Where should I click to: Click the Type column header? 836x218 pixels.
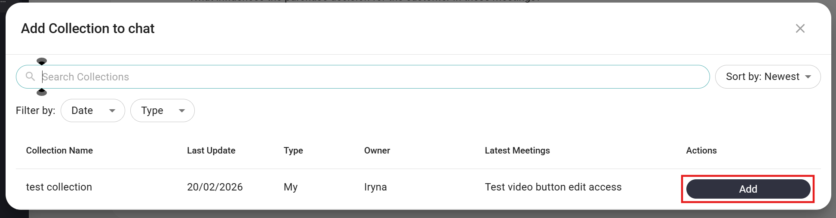point(293,150)
